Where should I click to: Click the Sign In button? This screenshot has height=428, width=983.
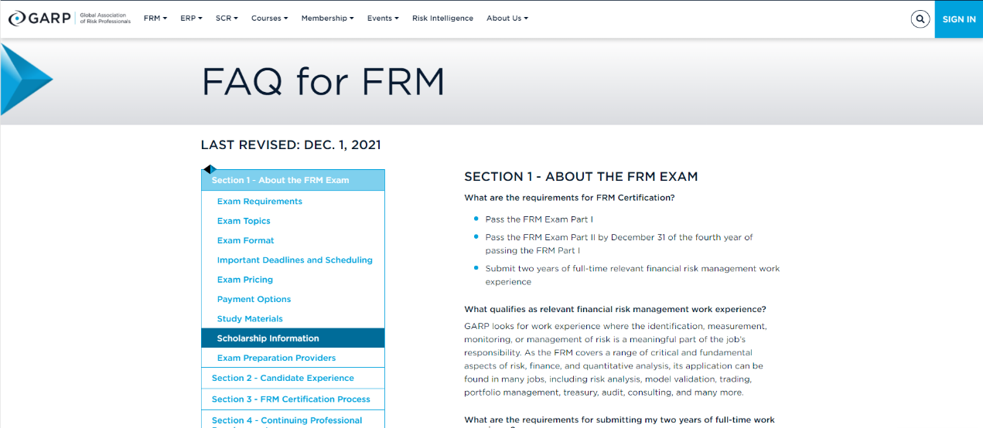pyautogui.click(x=958, y=19)
